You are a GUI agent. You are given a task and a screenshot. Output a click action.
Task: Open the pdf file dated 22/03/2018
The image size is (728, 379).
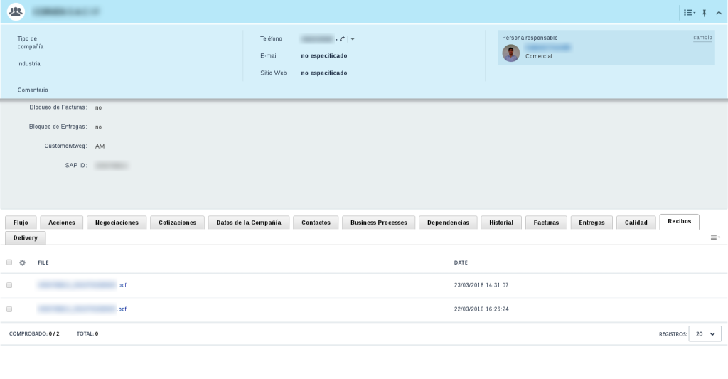coord(82,309)
